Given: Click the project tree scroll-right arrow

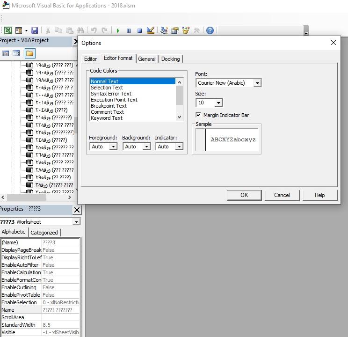Looking at the screenshot, I should 70,197.
